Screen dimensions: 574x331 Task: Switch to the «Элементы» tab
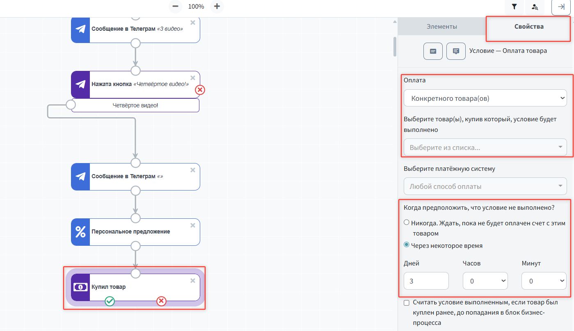click(441, 27)
